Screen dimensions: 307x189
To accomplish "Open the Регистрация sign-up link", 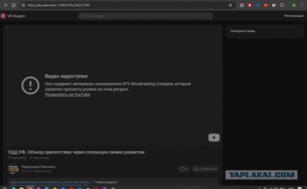I will pyautogui.click(x=294, y=16).
